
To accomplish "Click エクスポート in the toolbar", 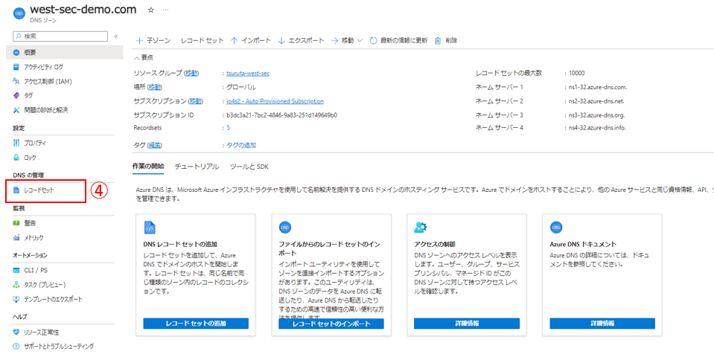I will [301, 40].
